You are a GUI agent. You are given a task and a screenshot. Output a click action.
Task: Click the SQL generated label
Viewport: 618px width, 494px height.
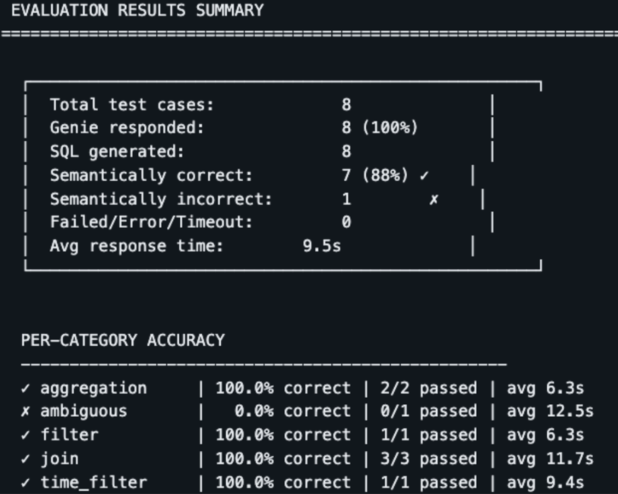click(x=117, y=152)
